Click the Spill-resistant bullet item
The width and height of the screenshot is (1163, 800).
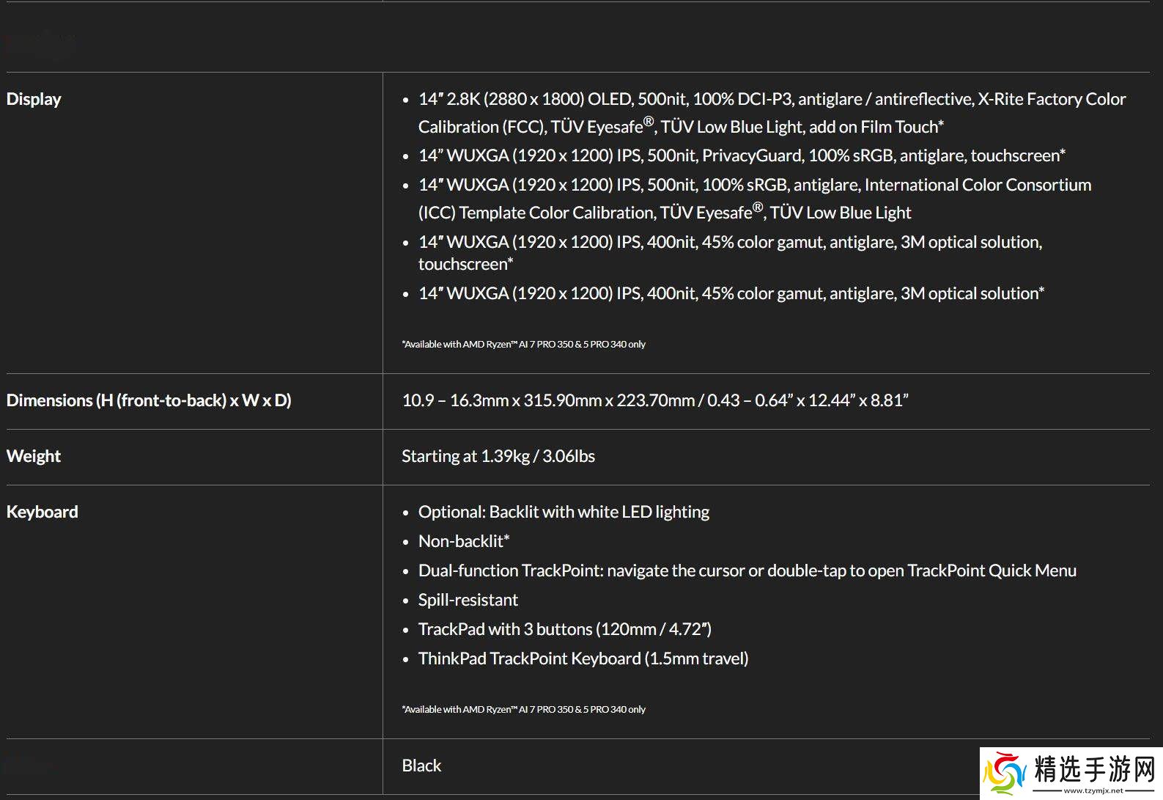pos(468,600)
